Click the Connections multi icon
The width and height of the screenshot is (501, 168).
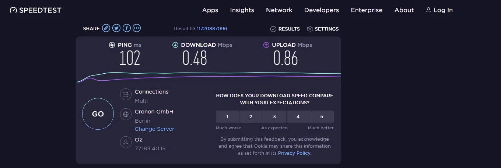tap(126, 94)
